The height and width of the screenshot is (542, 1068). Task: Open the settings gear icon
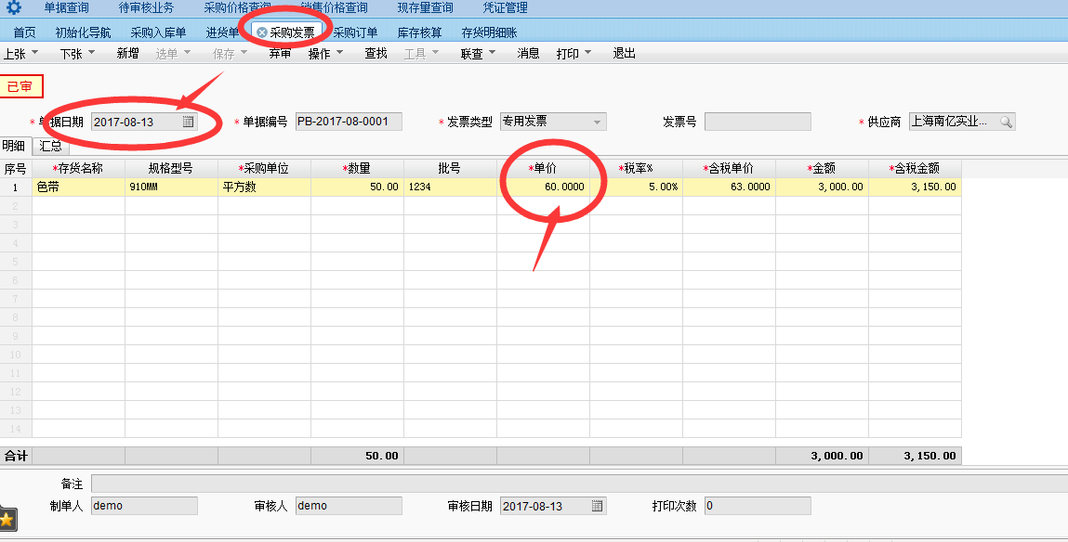click(14, 8)
